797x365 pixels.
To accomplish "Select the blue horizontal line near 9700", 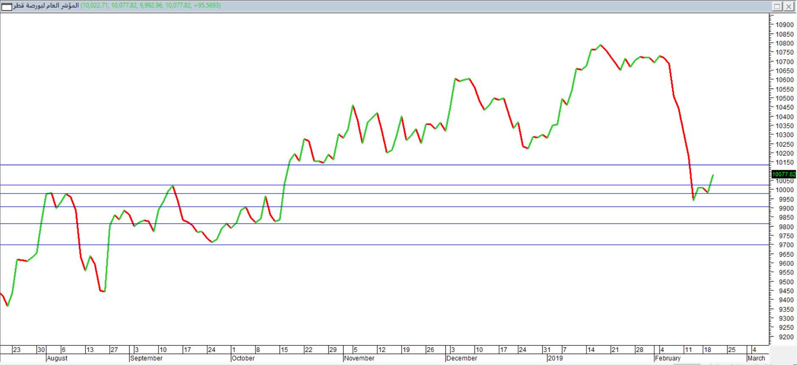I will coord(384,245).
